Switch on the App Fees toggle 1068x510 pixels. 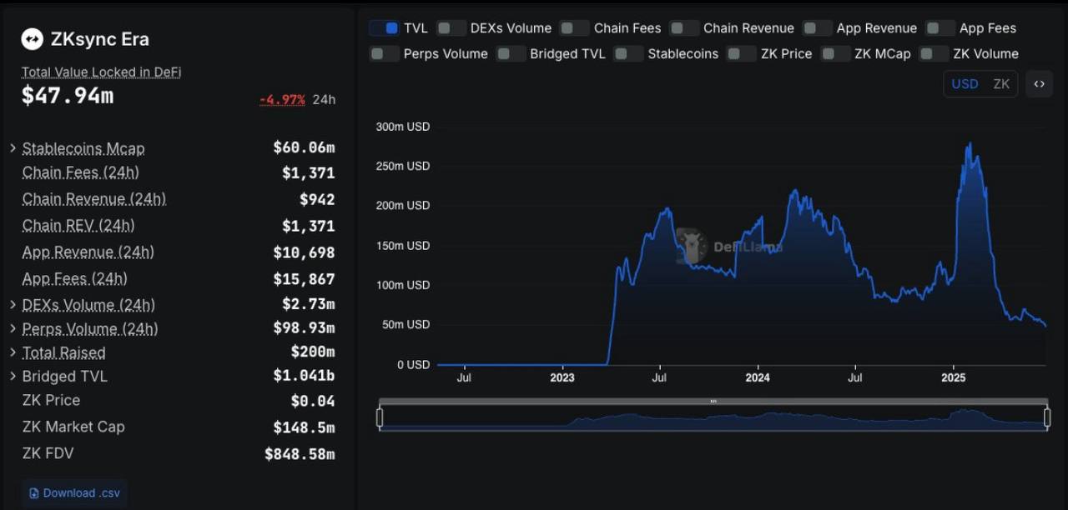(x=940, y=28)
